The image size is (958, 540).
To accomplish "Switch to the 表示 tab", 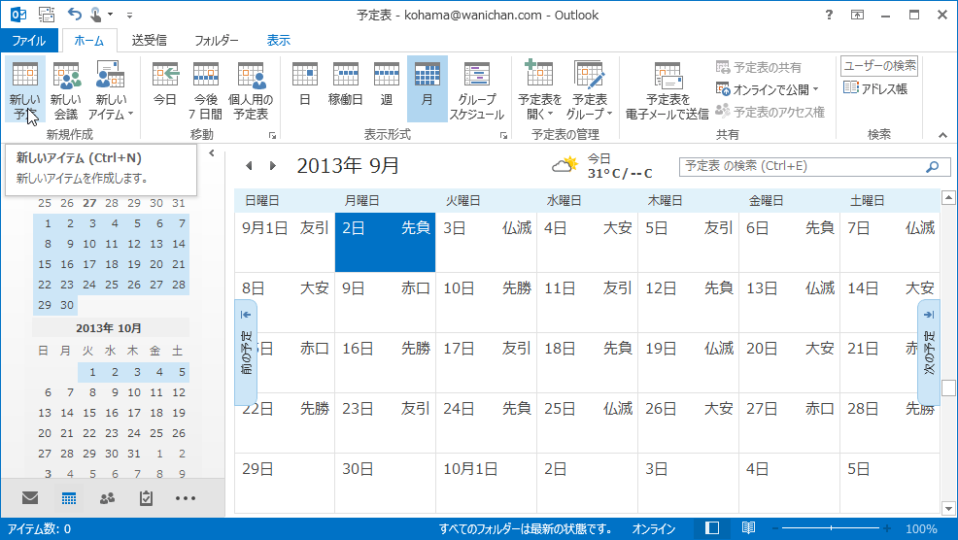I will [278, 41].
